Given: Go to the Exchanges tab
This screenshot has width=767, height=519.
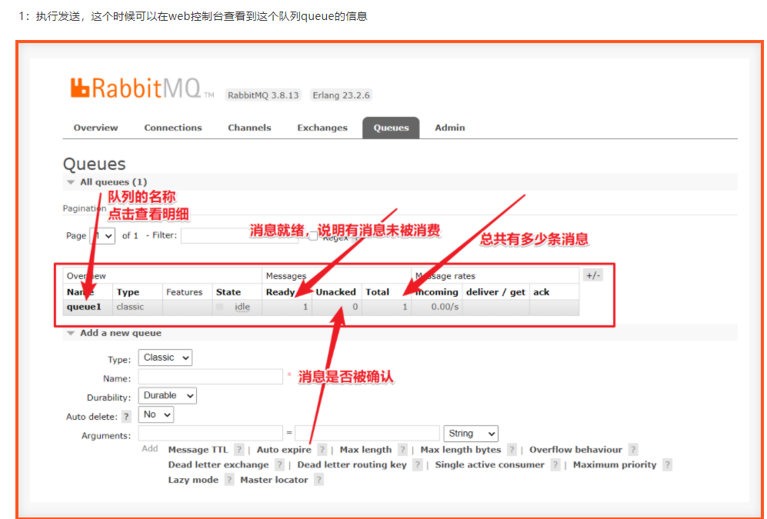Looking at the screenshot, I should coord(322,128).
